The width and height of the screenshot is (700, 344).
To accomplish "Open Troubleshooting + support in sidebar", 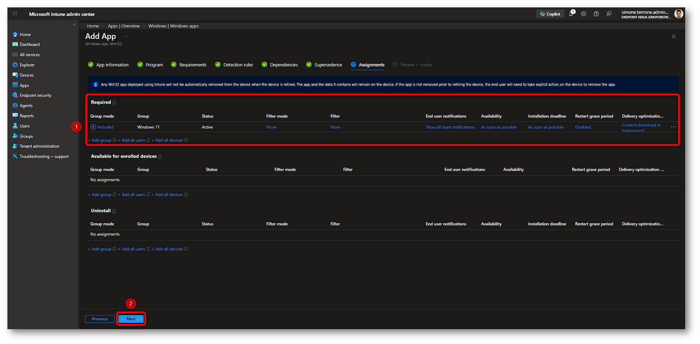I will point(44,156).
